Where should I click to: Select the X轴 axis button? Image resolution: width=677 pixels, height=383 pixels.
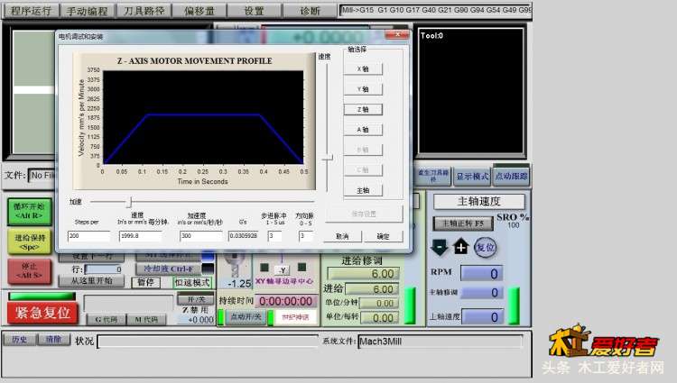(363, 68)
